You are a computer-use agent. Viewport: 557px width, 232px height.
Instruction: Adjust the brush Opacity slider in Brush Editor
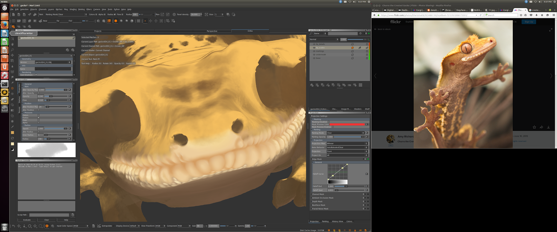tap(56, 96)
